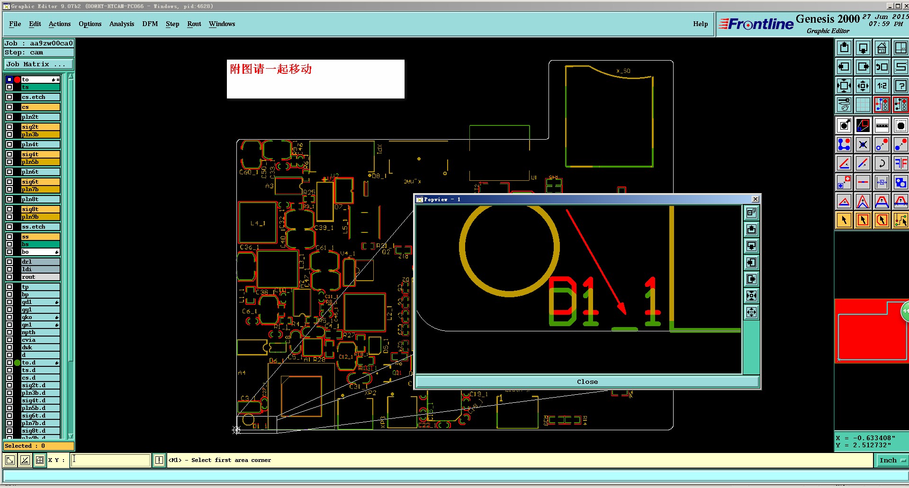Click the pan left icon in Popview window

[x=751, y=263]
